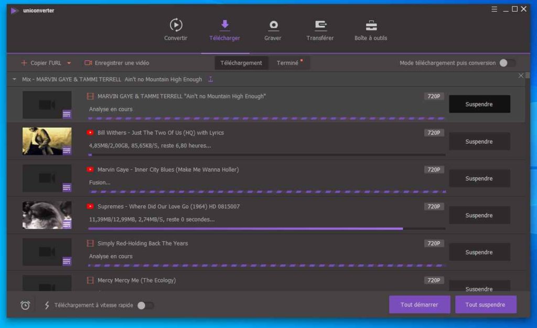537x328 pixels.
Task: Switch to the Télécharger section
Action: [x=224, y=30]
